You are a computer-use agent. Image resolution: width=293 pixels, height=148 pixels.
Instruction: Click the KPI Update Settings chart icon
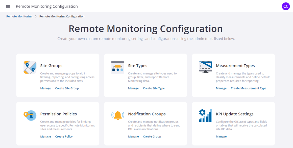(206, 115)
